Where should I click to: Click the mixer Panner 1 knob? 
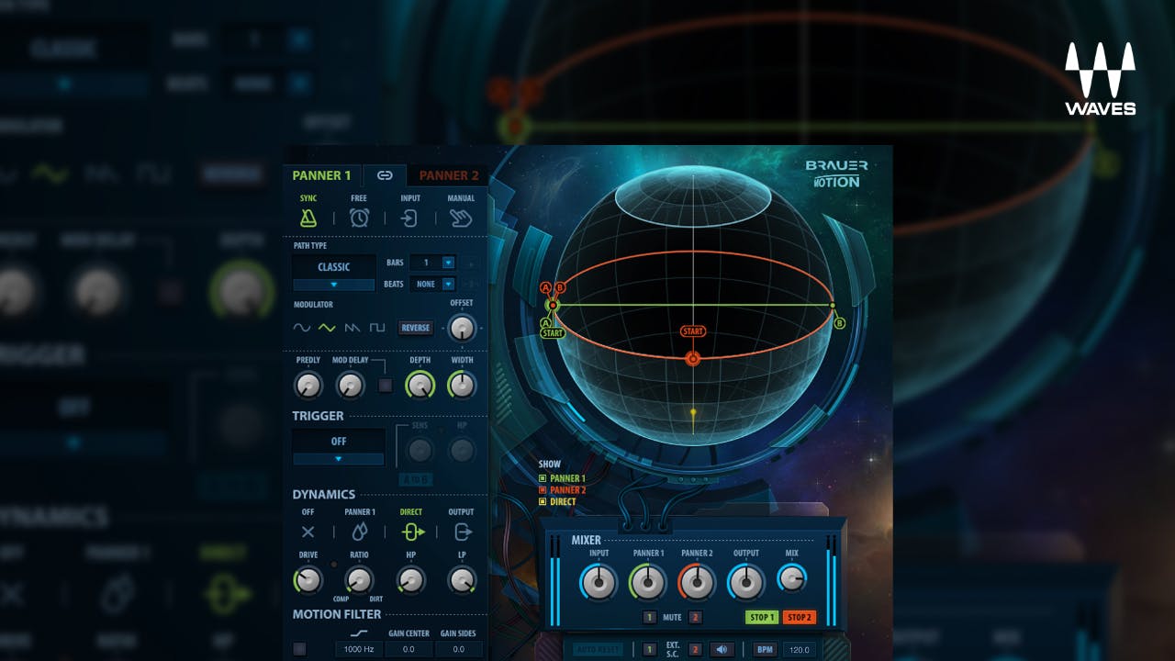click(648, 582)
